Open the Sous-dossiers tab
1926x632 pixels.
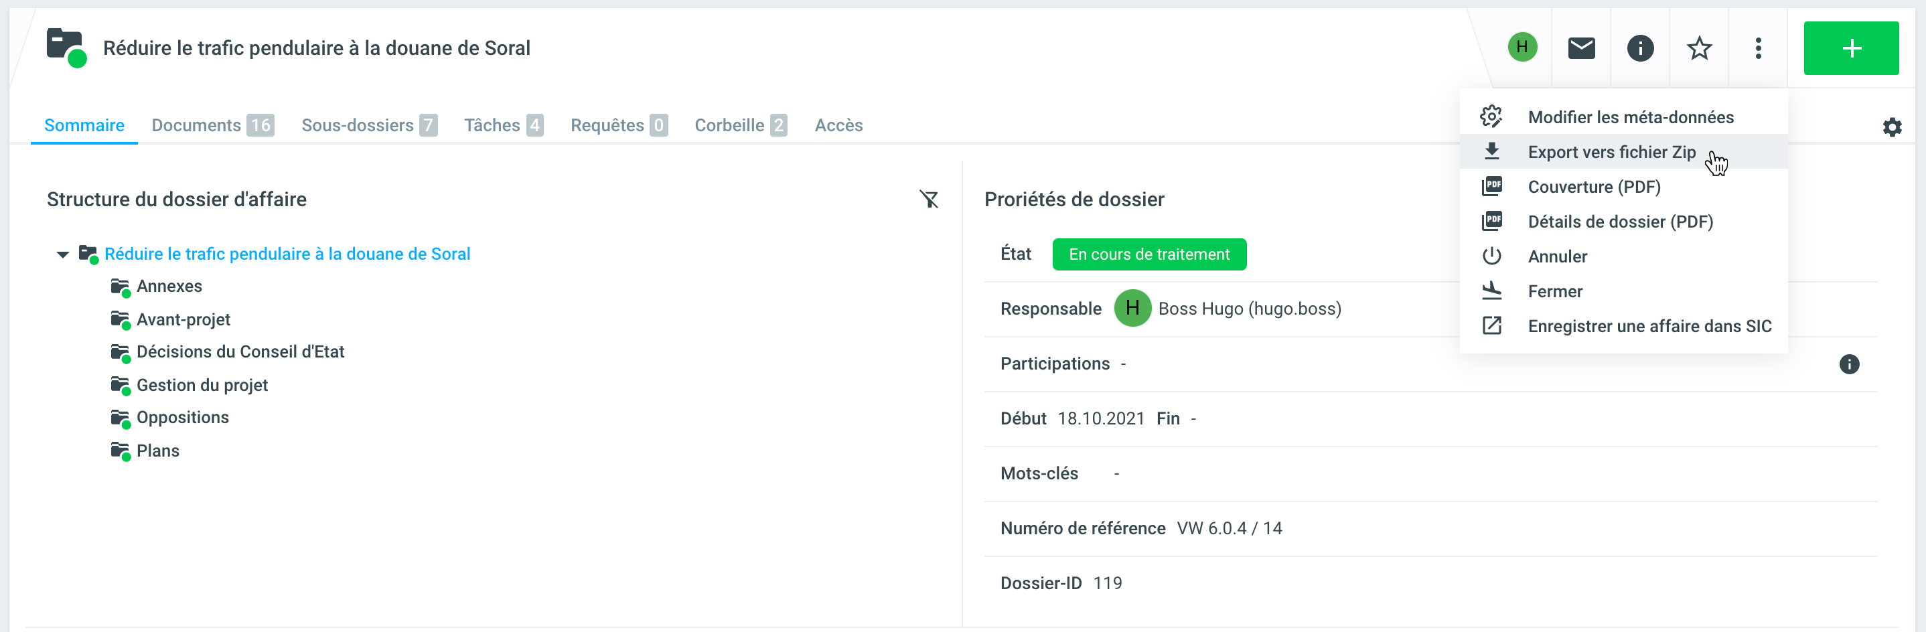(368, 125)
